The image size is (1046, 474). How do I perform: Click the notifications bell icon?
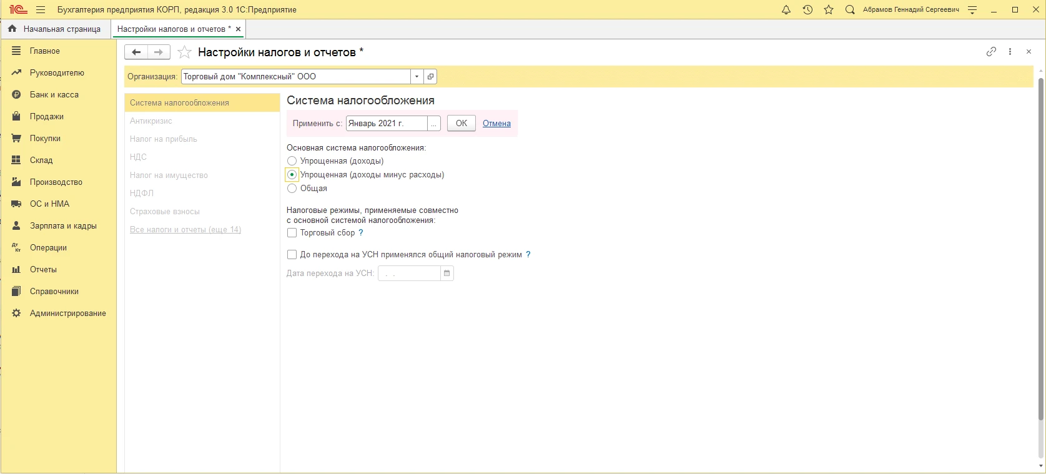point(786,10)
